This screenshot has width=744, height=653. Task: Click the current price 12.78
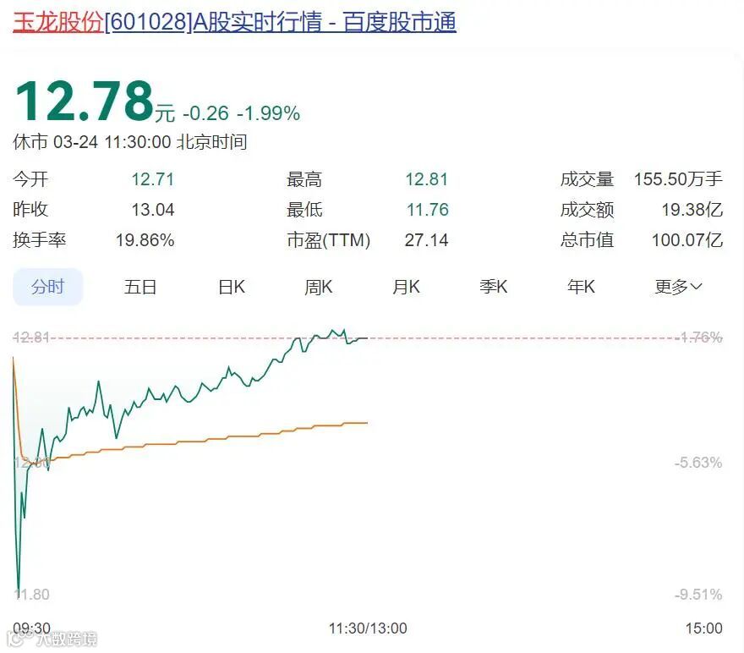pos(85,101)
